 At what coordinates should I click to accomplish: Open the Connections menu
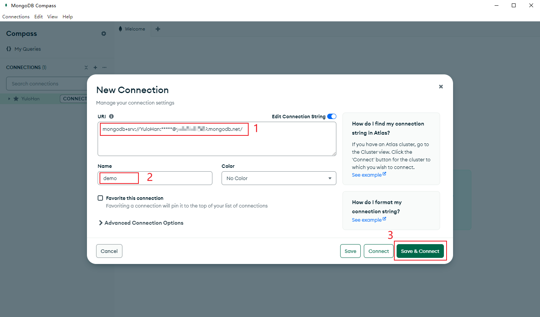16,17
